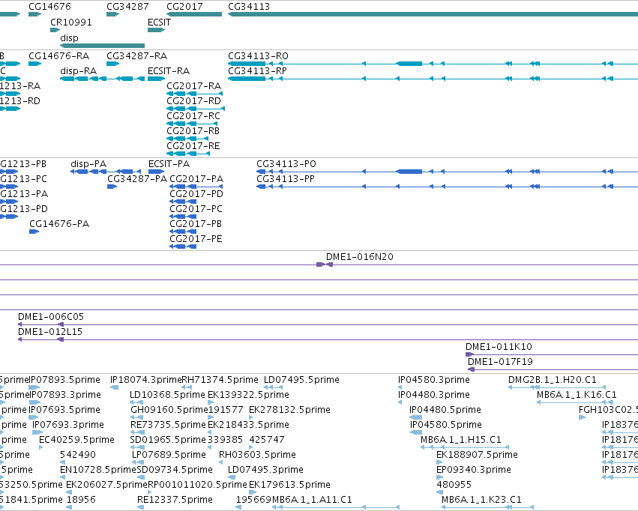Click protein CG2017-PC label
Viewport: 638px width, 511px height.
coord(196,209)
